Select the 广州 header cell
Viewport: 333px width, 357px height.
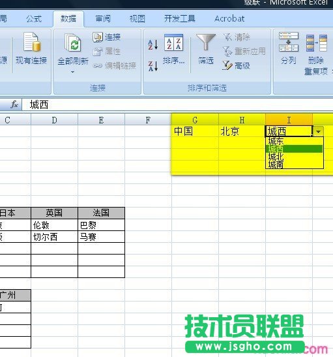tap(15, 295)
